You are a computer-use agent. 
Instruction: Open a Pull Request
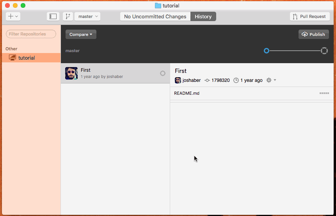[x=309, y=16]
